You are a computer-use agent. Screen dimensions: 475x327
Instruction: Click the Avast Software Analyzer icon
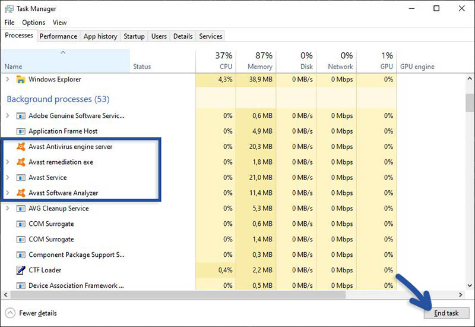[21, 193]
